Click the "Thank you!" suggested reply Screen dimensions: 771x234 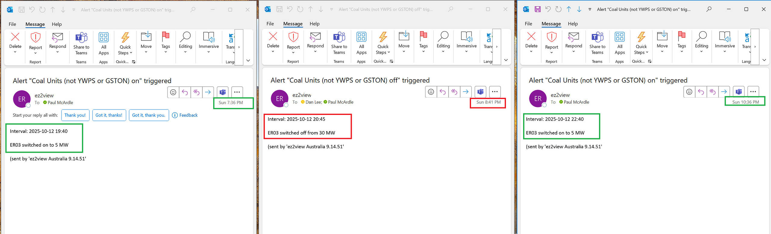[75, 115]
